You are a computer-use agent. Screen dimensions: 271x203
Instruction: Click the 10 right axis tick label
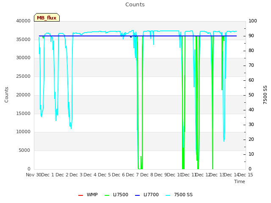coord(251,154)
